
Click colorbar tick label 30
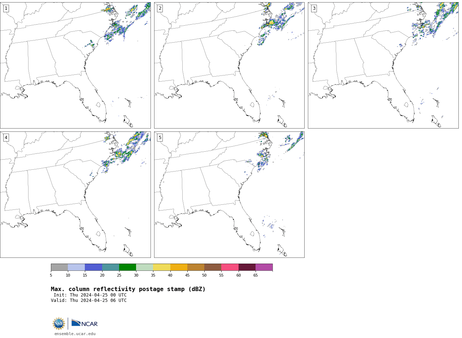tap(136, 276)
